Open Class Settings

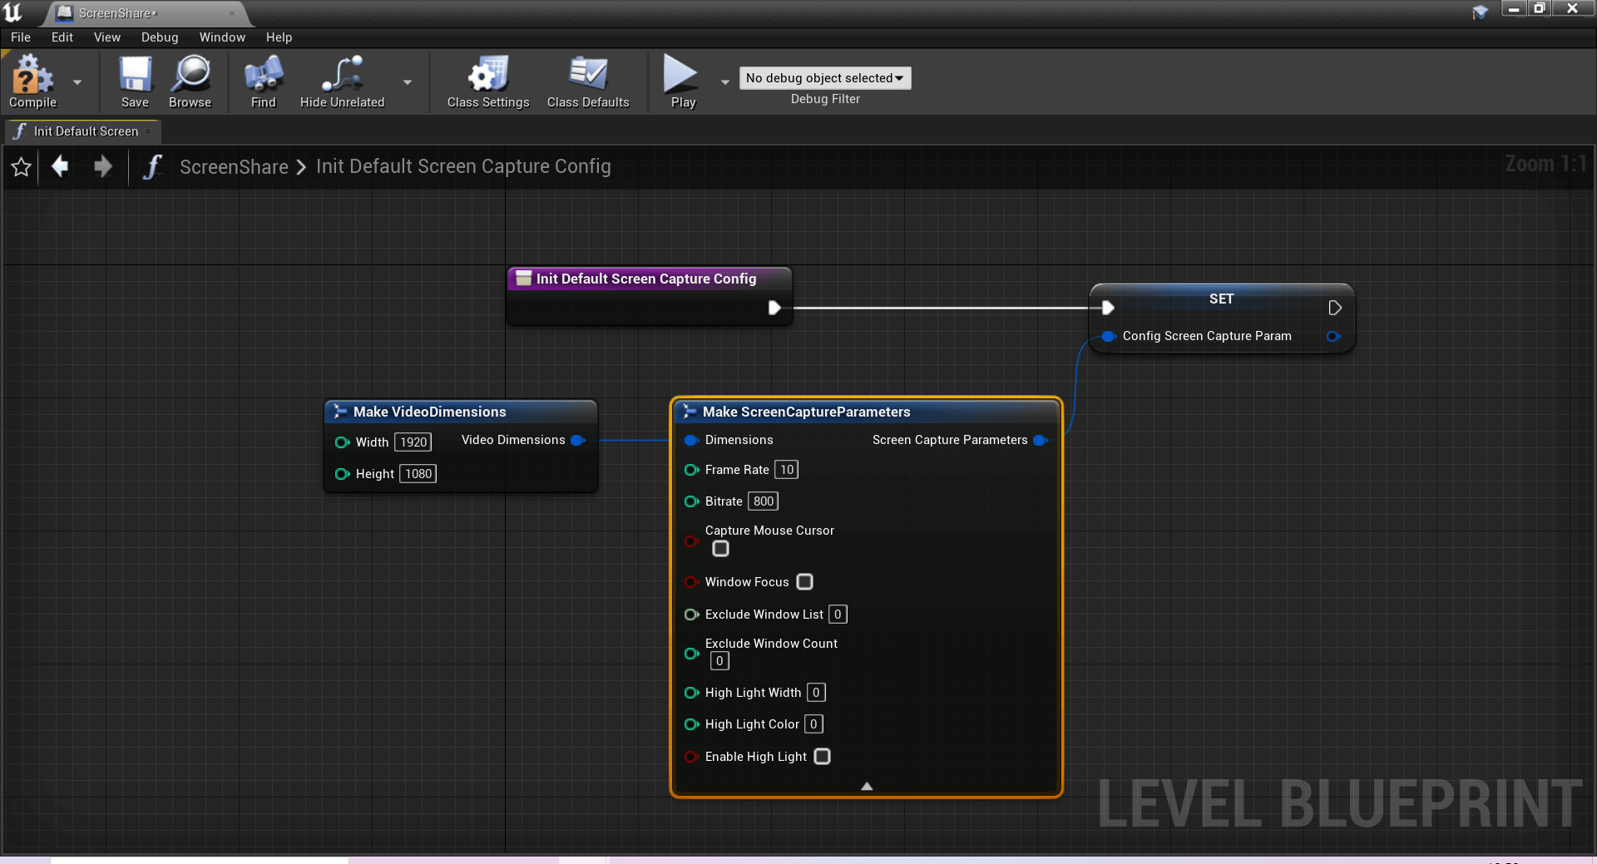pyautogui.click(x=488, y=81)
